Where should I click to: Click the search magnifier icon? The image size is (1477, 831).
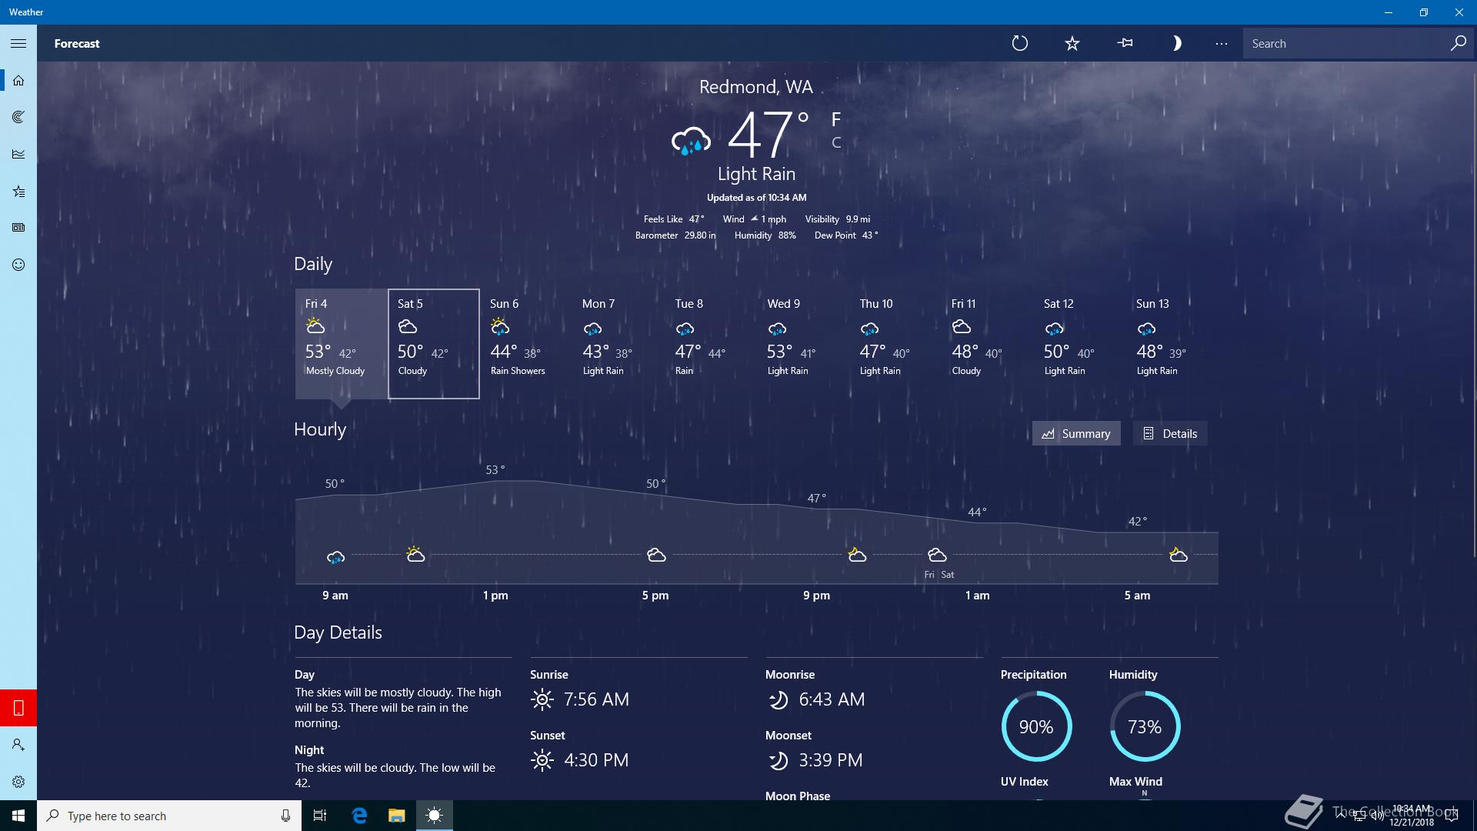pyautogui.click(x=1458, y=43)
